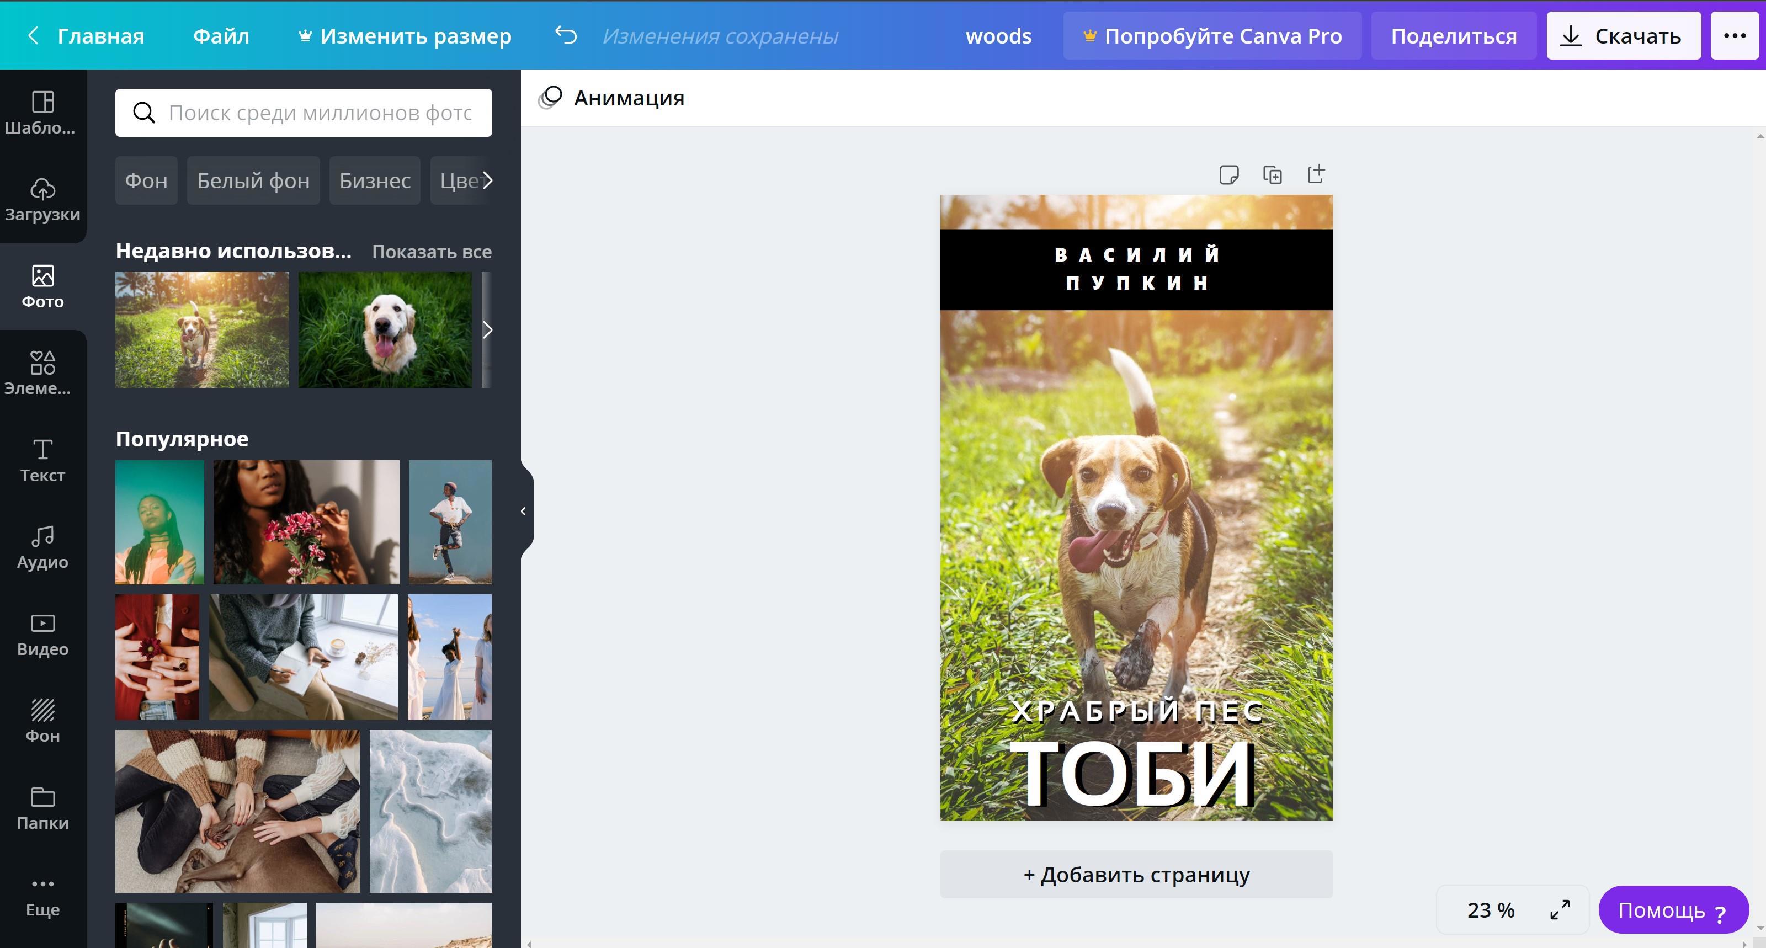Collapse the side panel with arrow handle
Screen dimensions: 1766x948
pos(523,512)
